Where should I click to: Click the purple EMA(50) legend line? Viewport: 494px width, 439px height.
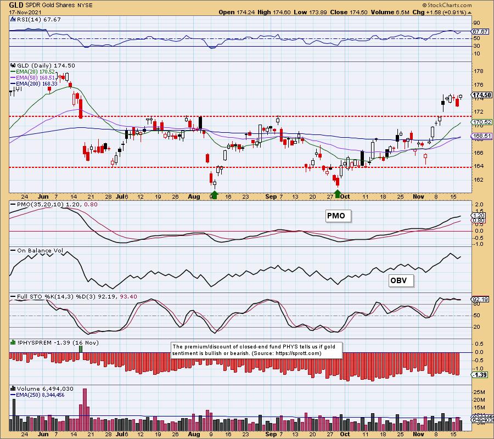[13, 78]
